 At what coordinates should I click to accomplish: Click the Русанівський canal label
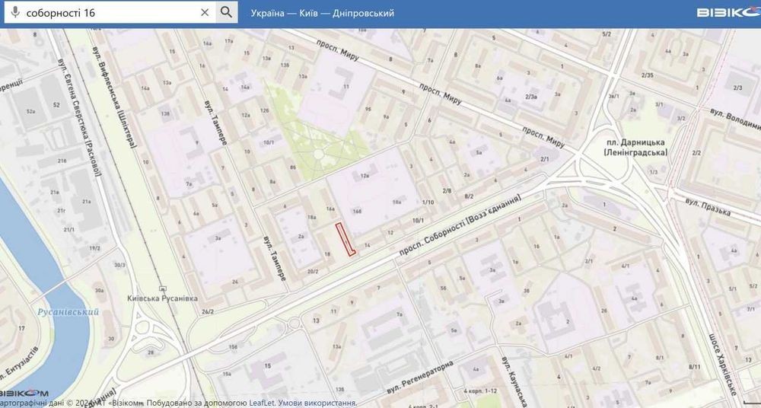tap(68, 312)
